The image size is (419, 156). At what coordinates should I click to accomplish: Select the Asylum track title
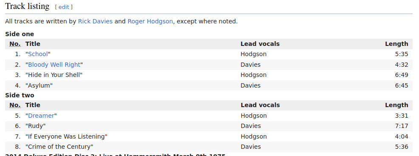[x=39, y=85]
